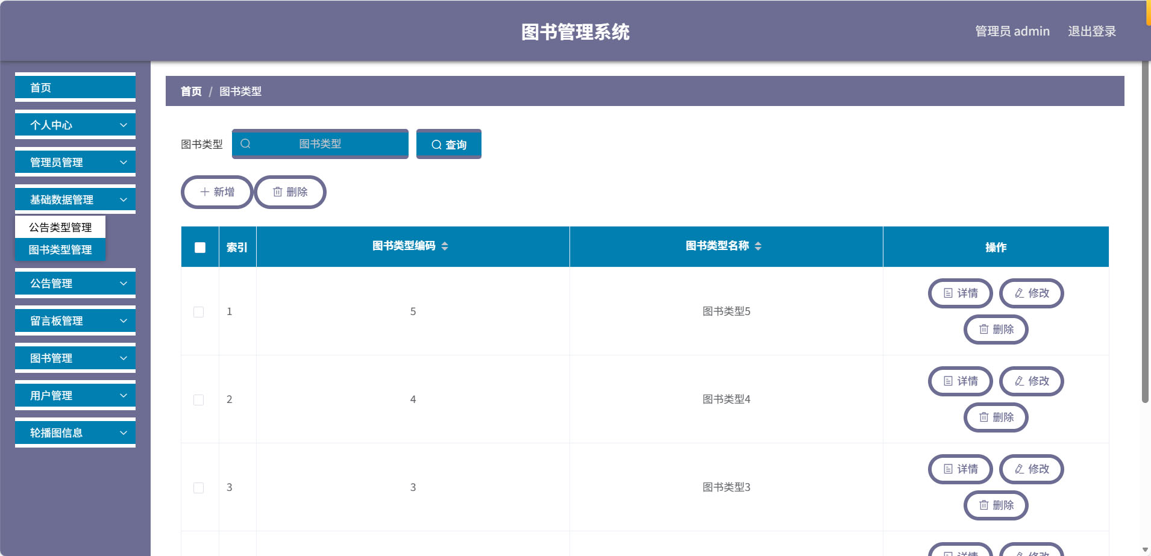Open 公告类型管理 submenu item
The width and height of the screenshot is (1151, 556).
click(60, 227)
